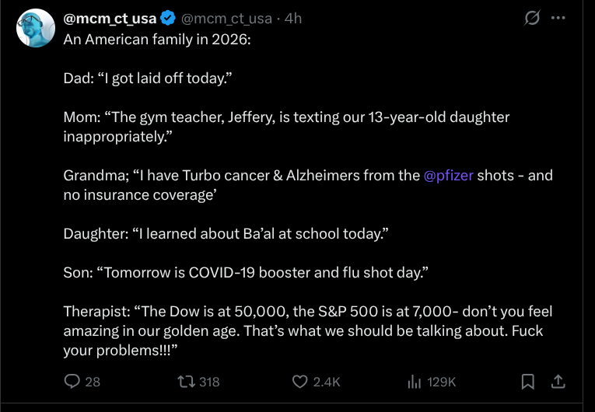Open the 4h timestamp permalink
595x412 pixels.
pos(294,19)
